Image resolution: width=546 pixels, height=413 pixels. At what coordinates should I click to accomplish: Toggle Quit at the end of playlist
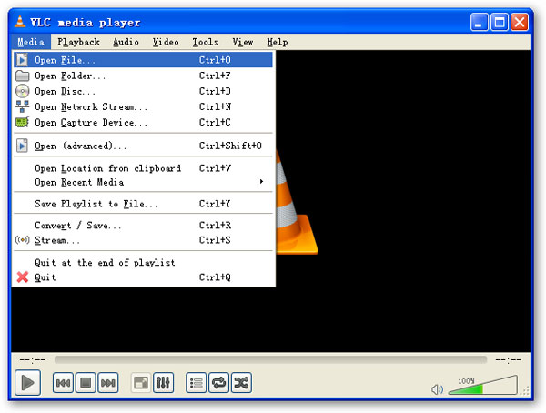point(143,263)
